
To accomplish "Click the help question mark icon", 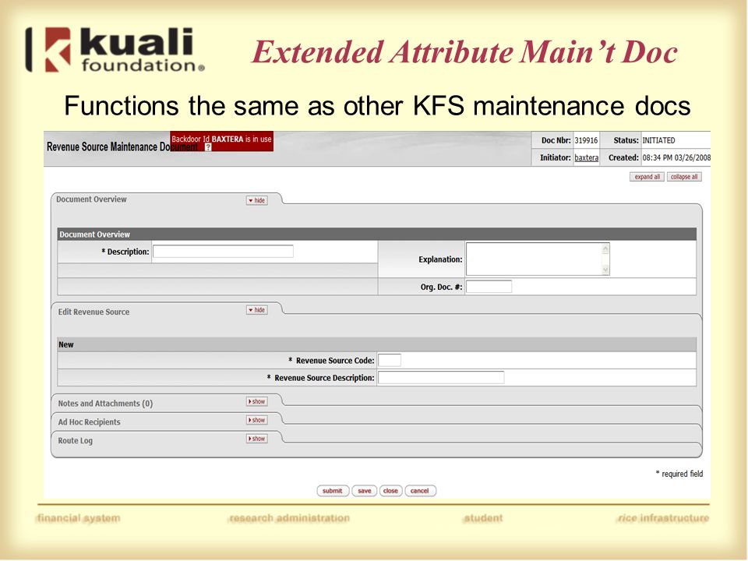I will 208,147.
